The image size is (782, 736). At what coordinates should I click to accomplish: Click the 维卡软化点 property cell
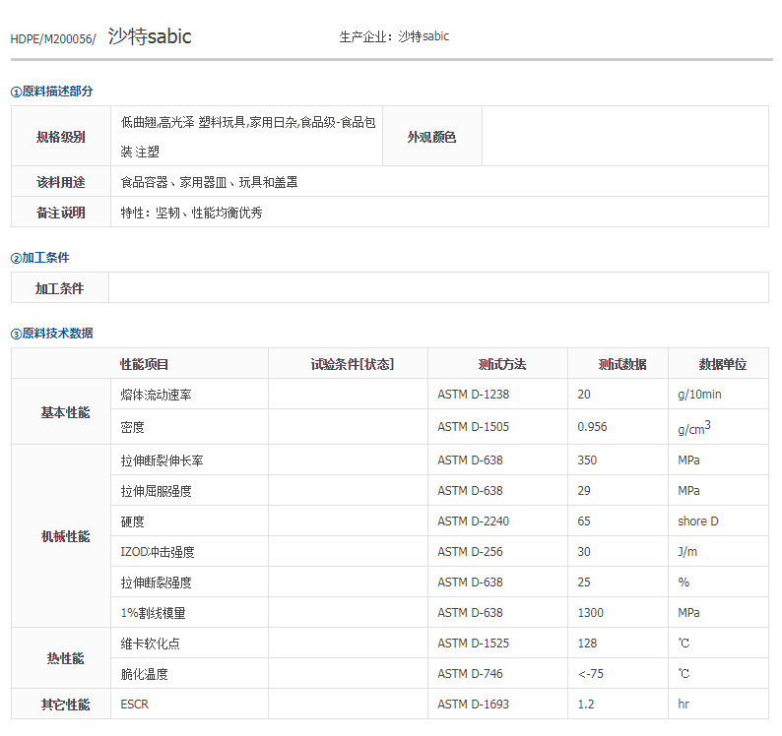pos(189,644)
